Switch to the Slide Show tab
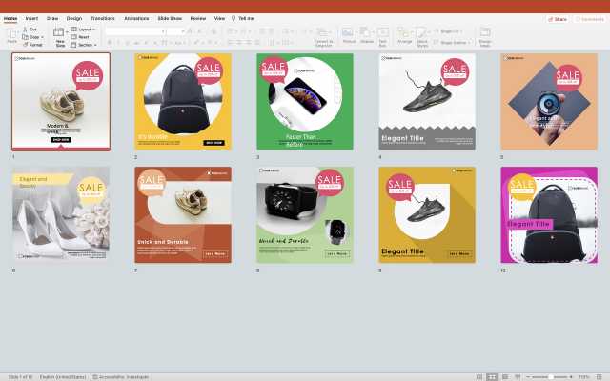The image size is (610, 381). tap(172, 18)
